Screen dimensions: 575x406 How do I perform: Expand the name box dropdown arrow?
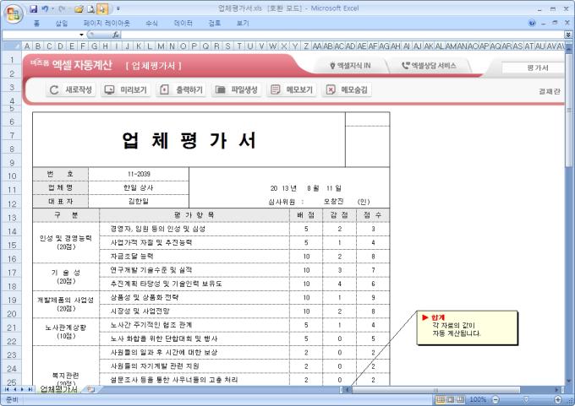click(x=81, y=35)
